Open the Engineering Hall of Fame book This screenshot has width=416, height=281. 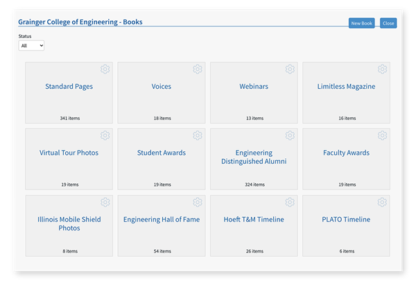(162, 219)
